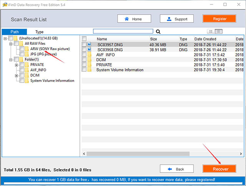Check the tree DCIM folder checkbox
The height and width of the screenshot is (186, 246).
(22, 75)
